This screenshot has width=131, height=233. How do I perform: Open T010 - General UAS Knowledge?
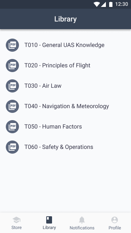65,45
